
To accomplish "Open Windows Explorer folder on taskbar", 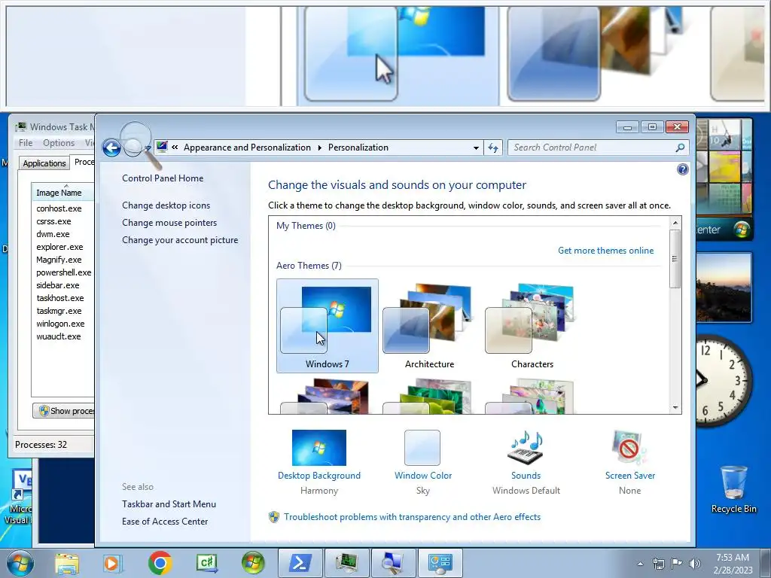I will coord(67,564).
